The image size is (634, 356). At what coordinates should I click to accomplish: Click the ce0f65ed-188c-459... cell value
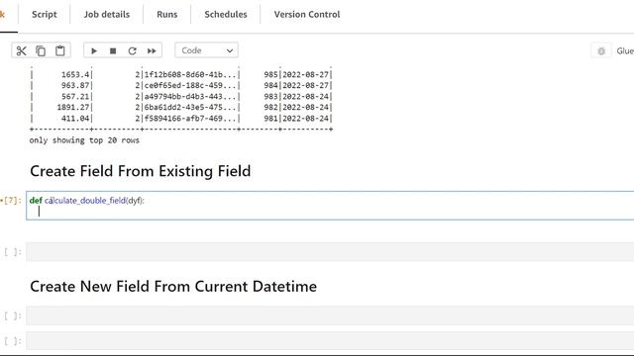pyautogui.click(x=190, y=86)
